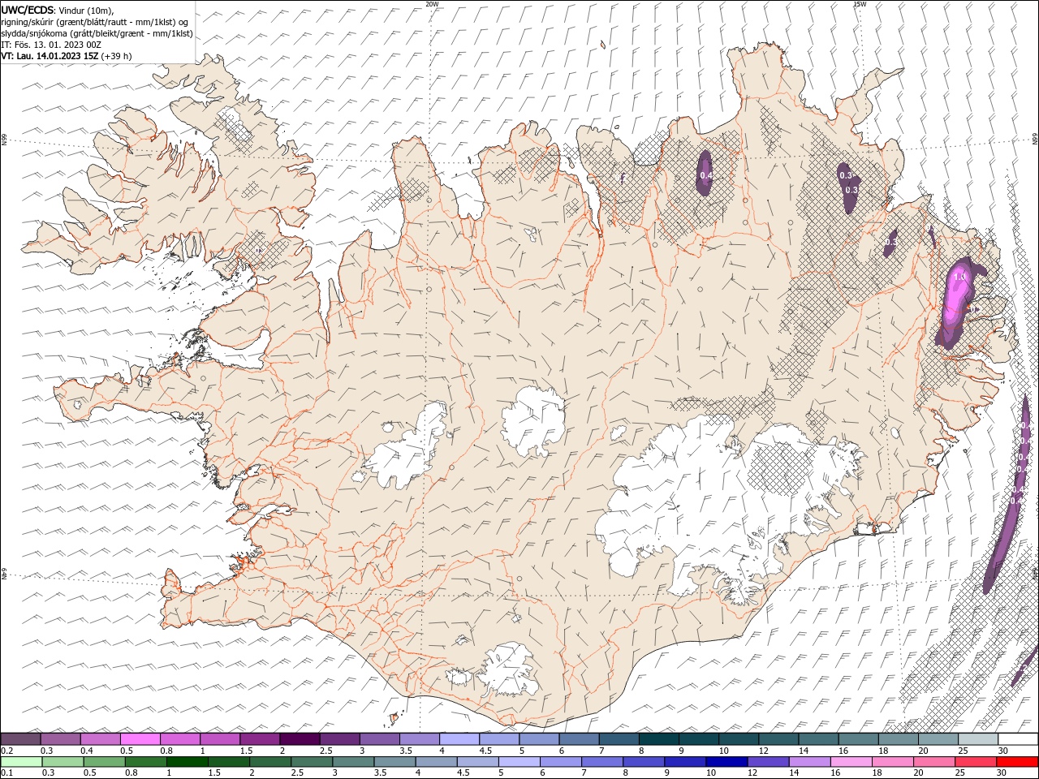Click upper legend swatch between 10 and 12
This screenshot has width=1039, height=779.
(738, 739)
